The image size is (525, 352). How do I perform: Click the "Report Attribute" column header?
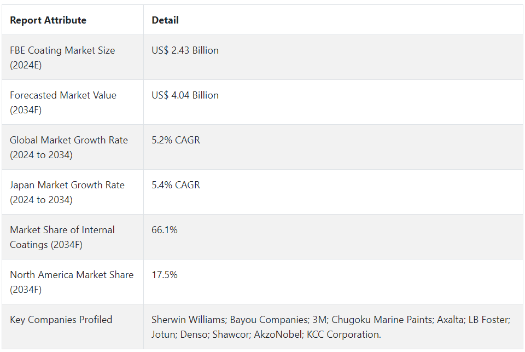[x=48, y=20]
